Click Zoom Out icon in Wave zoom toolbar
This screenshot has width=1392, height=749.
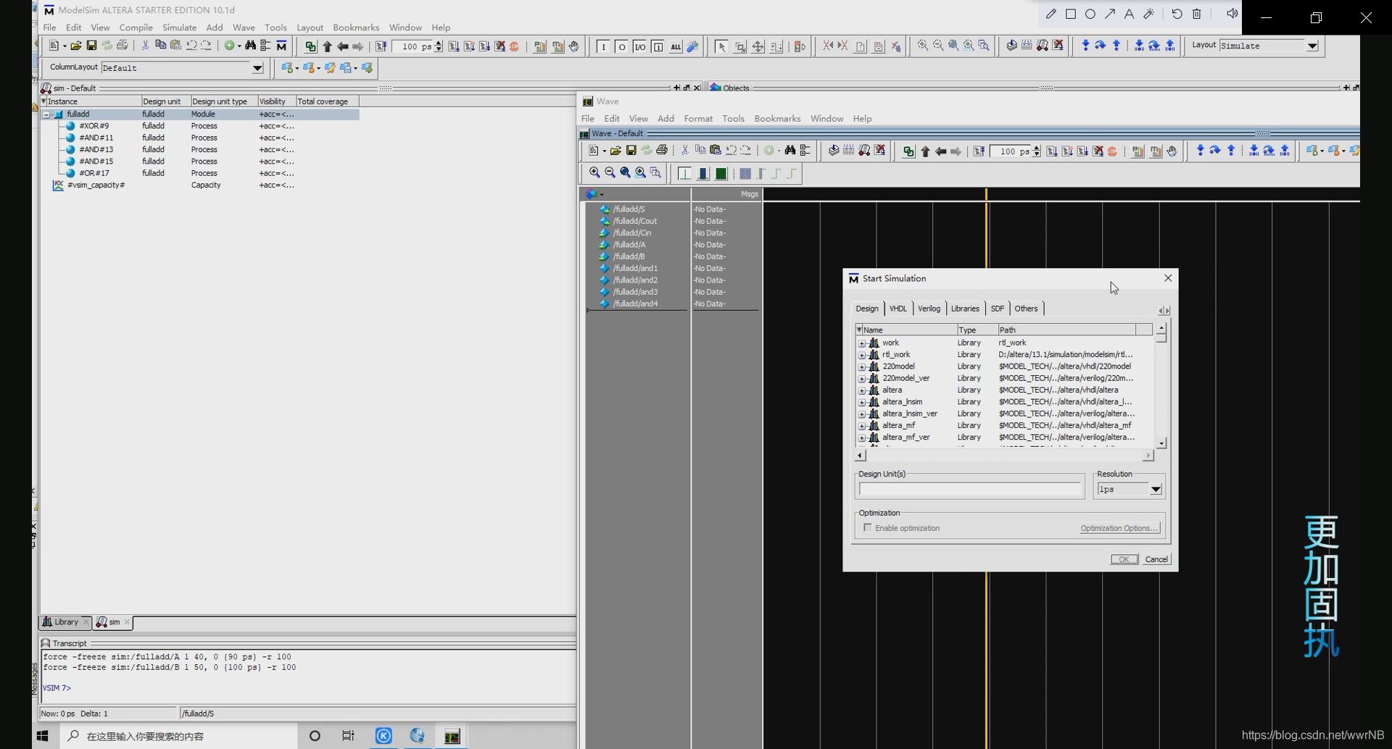coord(610,172)
